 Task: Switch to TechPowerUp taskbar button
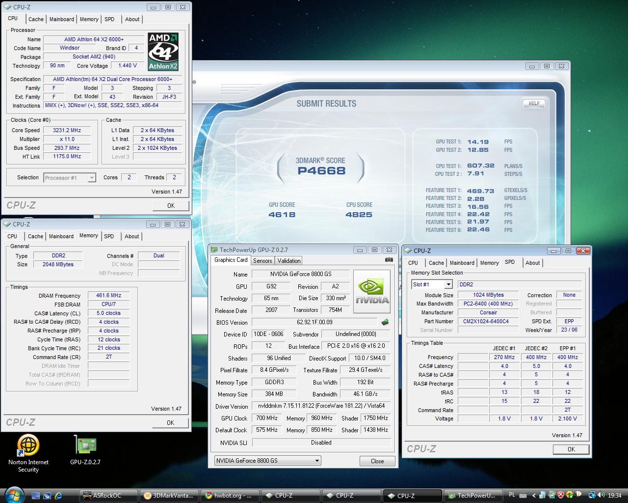(473, 496)
